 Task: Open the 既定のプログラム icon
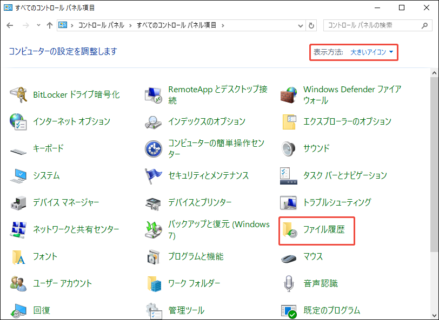coord(288,311)
